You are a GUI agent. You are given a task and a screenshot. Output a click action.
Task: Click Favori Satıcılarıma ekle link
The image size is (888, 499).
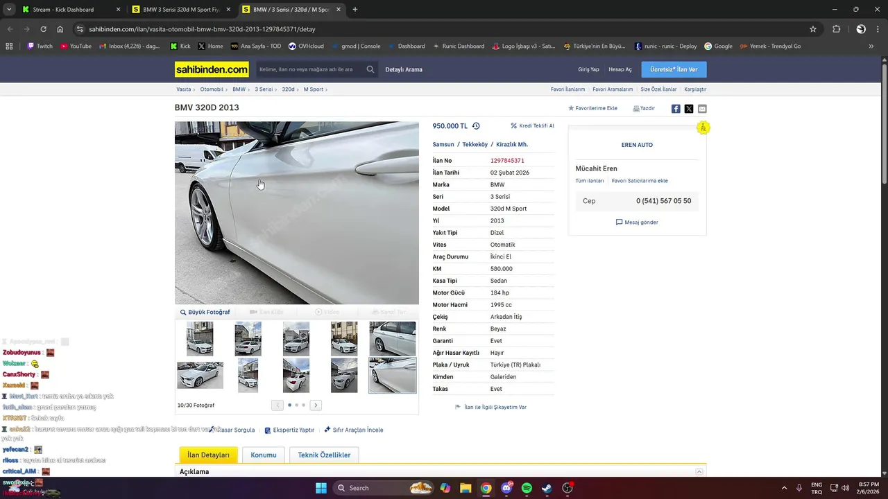click(640, 181)
